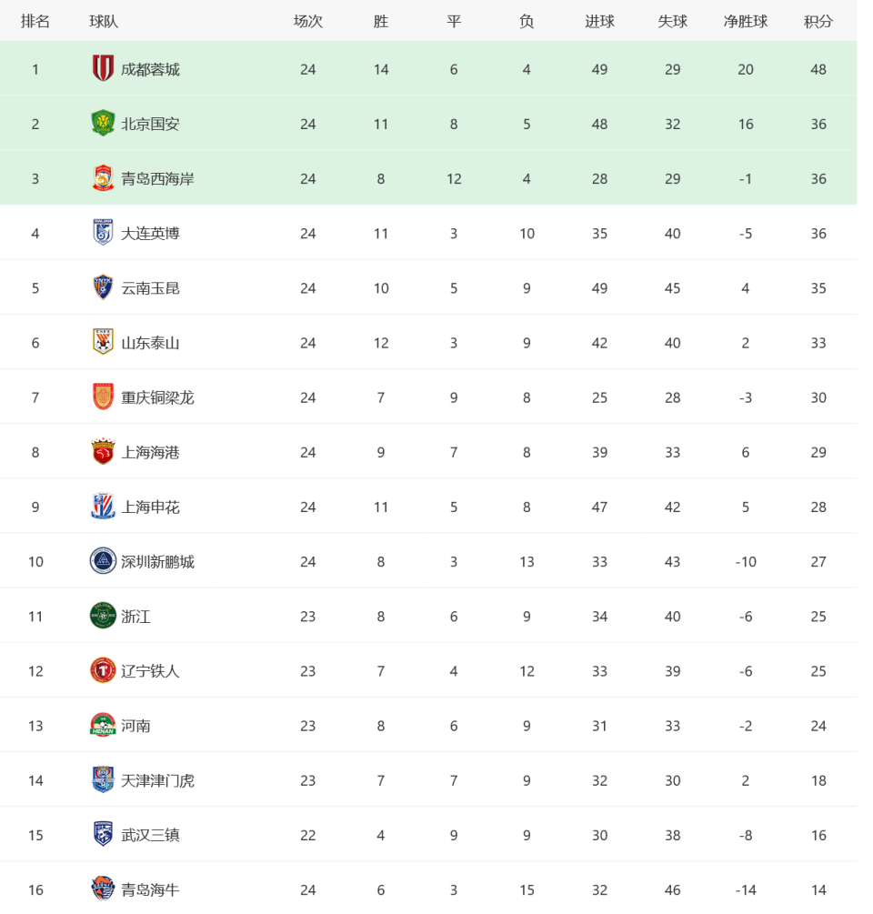Screen dimensions: 873x914
Task: Open the 辽宁铁人 team page link
Action: [150, 671]
